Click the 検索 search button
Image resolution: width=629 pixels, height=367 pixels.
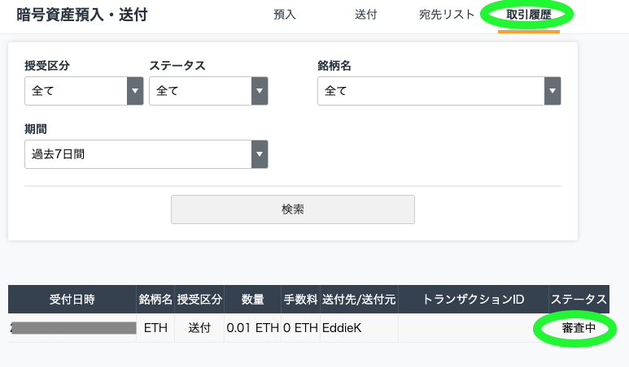coord(293,209)
